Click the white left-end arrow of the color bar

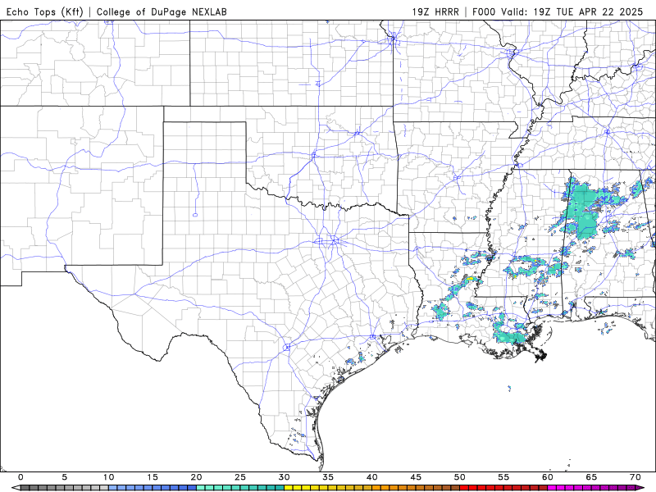click(15, 488)
